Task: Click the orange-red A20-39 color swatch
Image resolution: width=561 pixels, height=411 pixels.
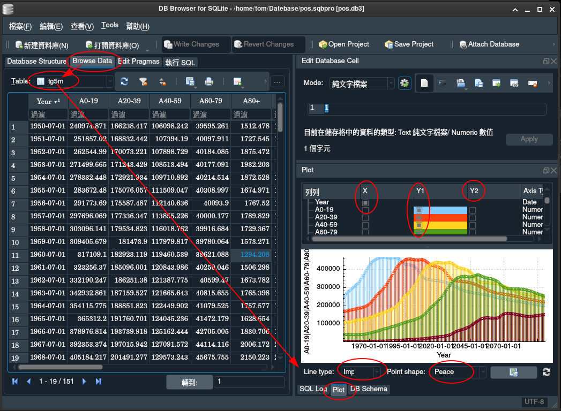Action: coord(440,218)
